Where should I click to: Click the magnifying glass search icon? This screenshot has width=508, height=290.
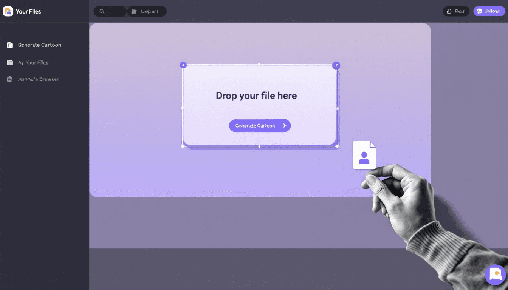pos(101,11)
